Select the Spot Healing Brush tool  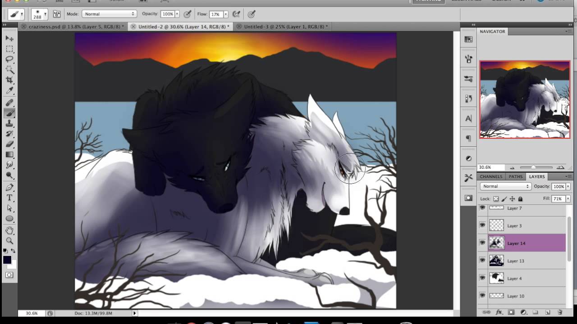click(9, 103)
